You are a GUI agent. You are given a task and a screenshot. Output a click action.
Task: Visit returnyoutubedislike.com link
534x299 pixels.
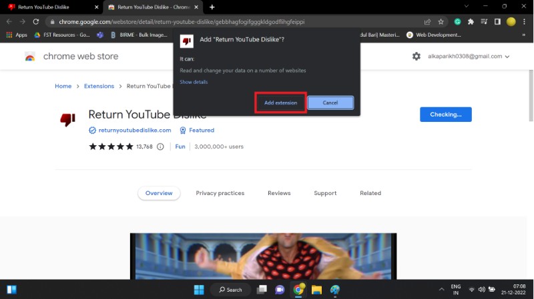pos(135,130)
